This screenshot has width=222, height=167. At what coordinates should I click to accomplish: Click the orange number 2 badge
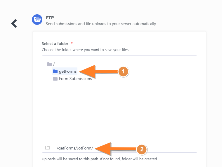(142, 149)
